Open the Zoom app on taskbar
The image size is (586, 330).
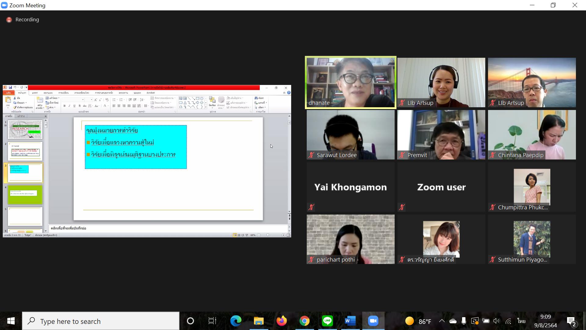pos(373,321)
